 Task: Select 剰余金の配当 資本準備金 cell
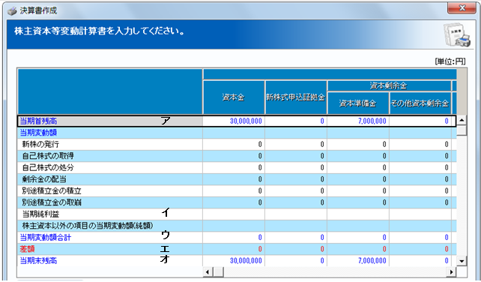pos(358,179)
